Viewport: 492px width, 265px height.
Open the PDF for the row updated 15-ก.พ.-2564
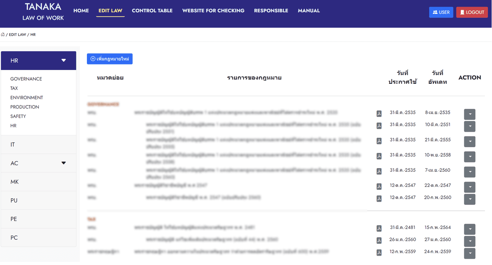coord(379,229)
